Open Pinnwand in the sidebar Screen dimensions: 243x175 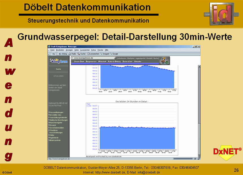coord(52,125)
